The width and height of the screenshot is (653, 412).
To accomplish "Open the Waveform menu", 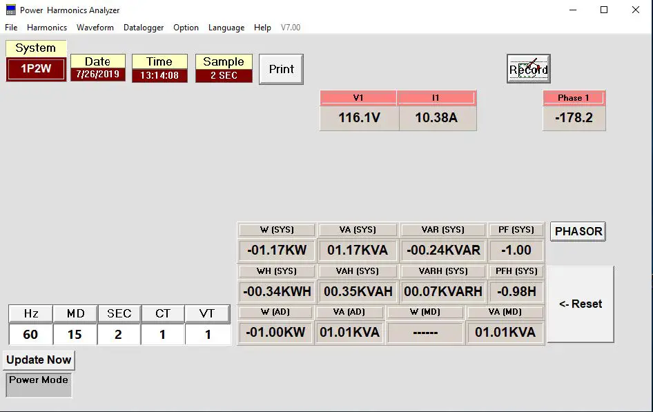I will click(x=95, y=28).
